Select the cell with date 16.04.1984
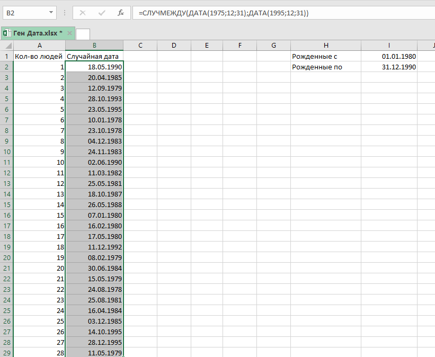The height and width of the screenshot is (357, 435). coord(94,311)
